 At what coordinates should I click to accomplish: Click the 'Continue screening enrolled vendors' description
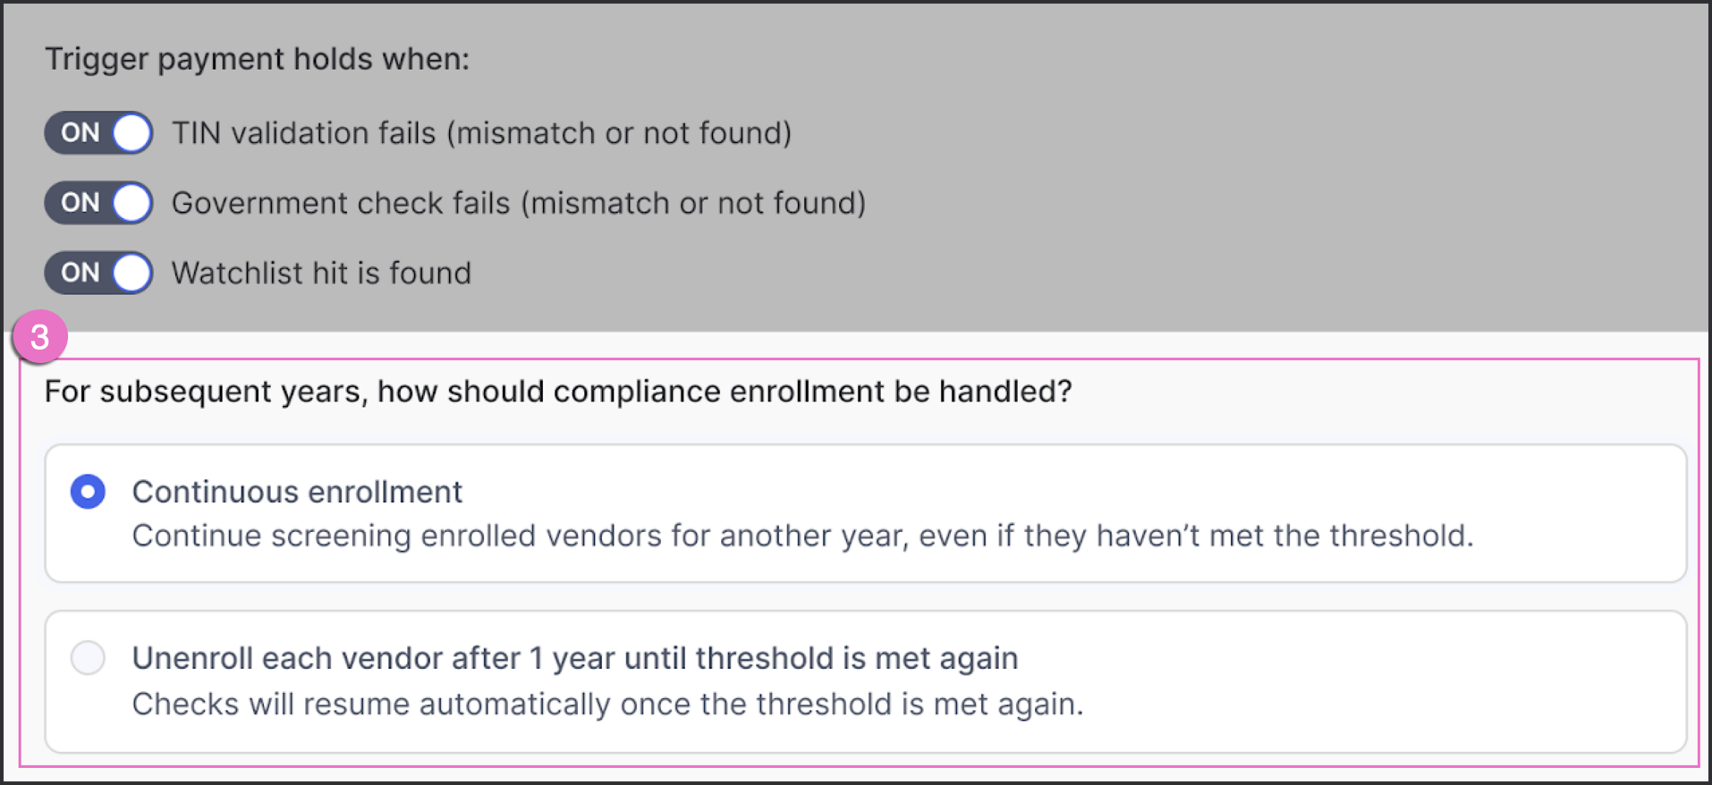pos(802,536)
